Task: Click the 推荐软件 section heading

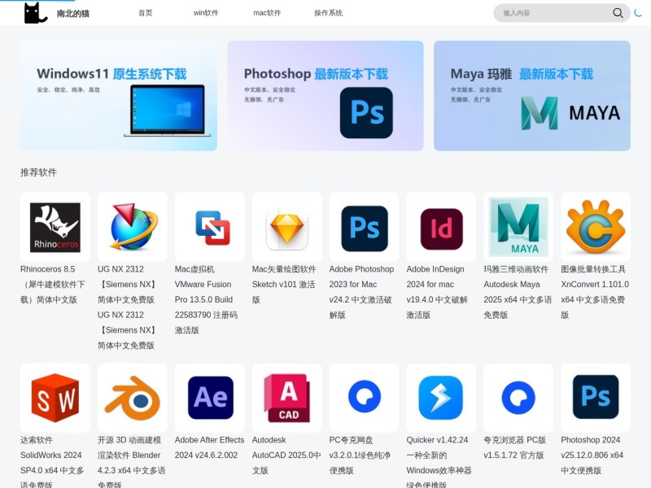Action: click(38, 172)
